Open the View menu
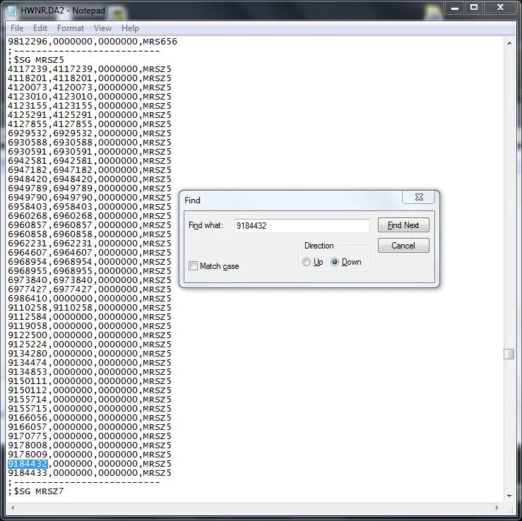The height and width of the screenshot is (521, 522). point(103,28)
